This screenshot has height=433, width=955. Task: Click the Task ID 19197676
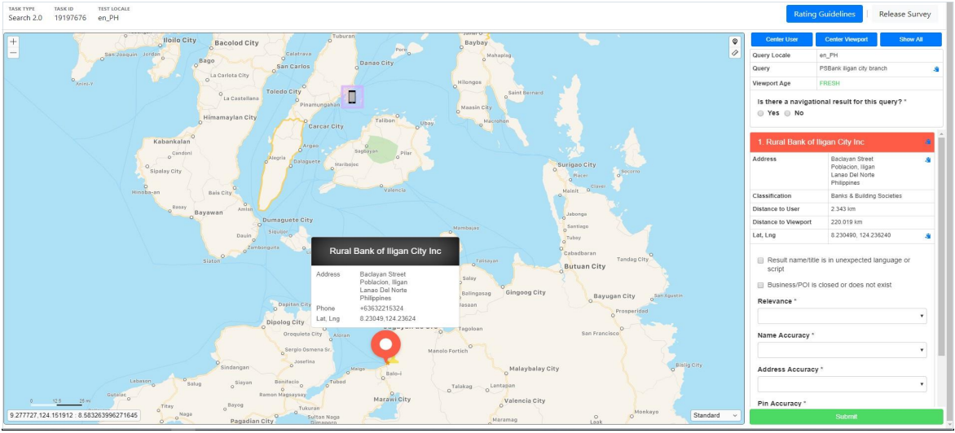click(x=68, y=18)
